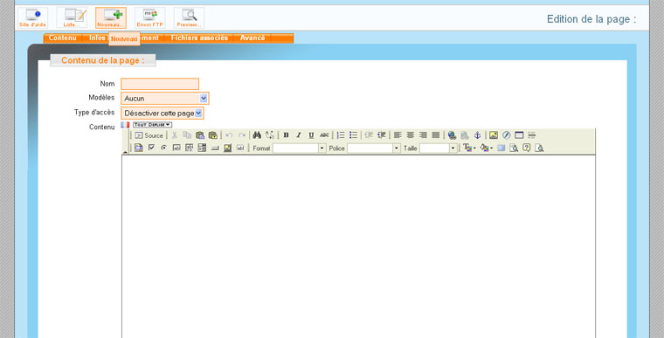Insert a checkbox form element
The height and width of the screenshot is (338, 664).
pyautogui.click(x=151, y=148)
